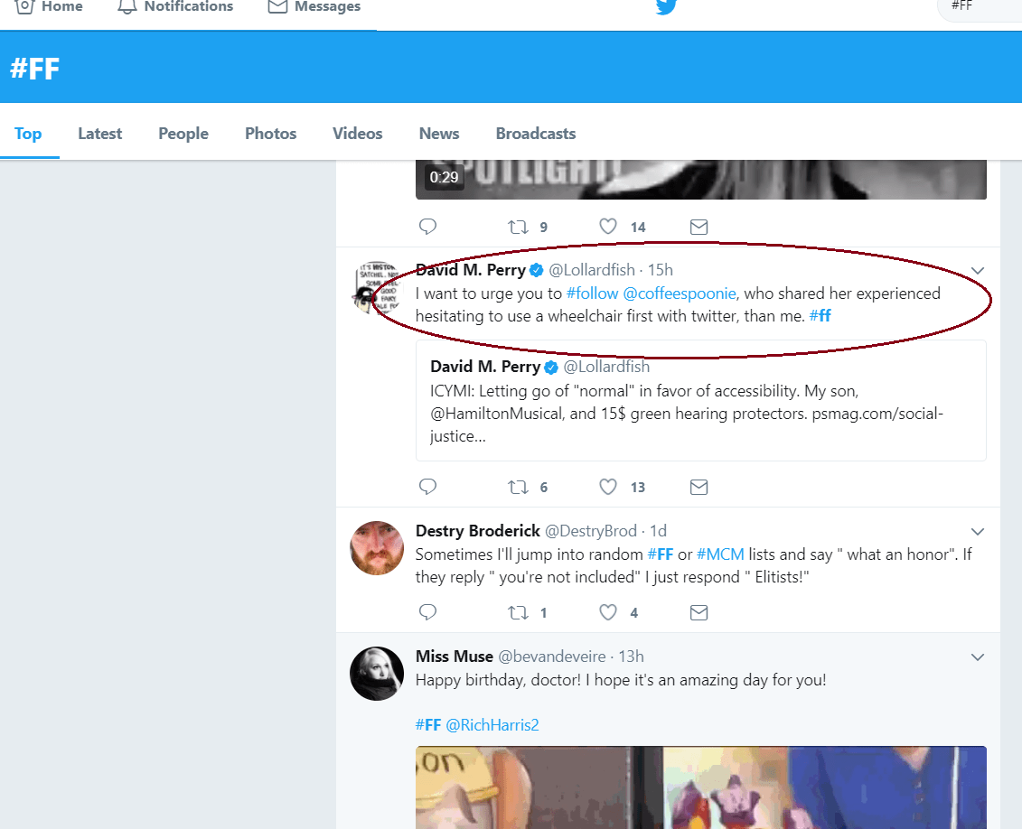Reply to Destry Broderick's tweet
The width and height of the screenshot is (1022, 829).
(x=427, y=612)
